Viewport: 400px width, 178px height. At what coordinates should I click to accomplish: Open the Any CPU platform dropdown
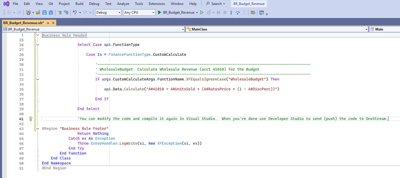(x=139, y=12)
